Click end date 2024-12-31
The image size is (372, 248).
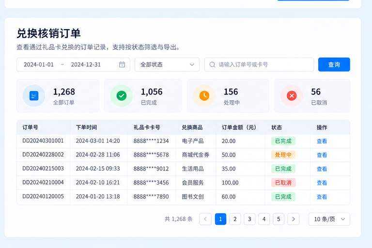tap(86, 64)
